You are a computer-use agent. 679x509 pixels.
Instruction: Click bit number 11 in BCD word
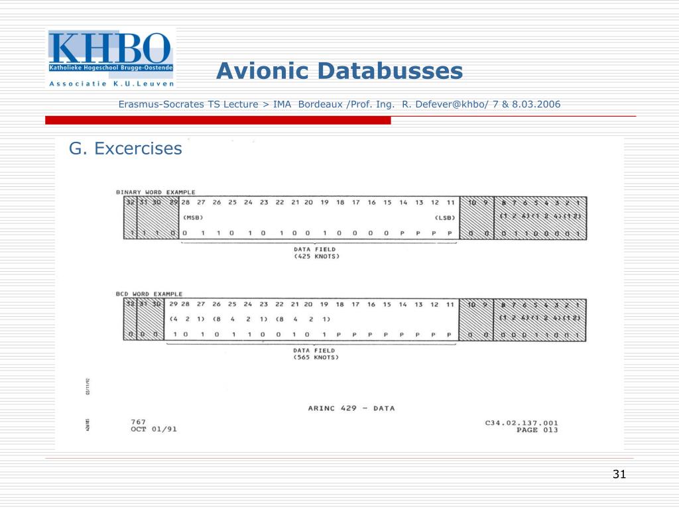tap(450, 304)
